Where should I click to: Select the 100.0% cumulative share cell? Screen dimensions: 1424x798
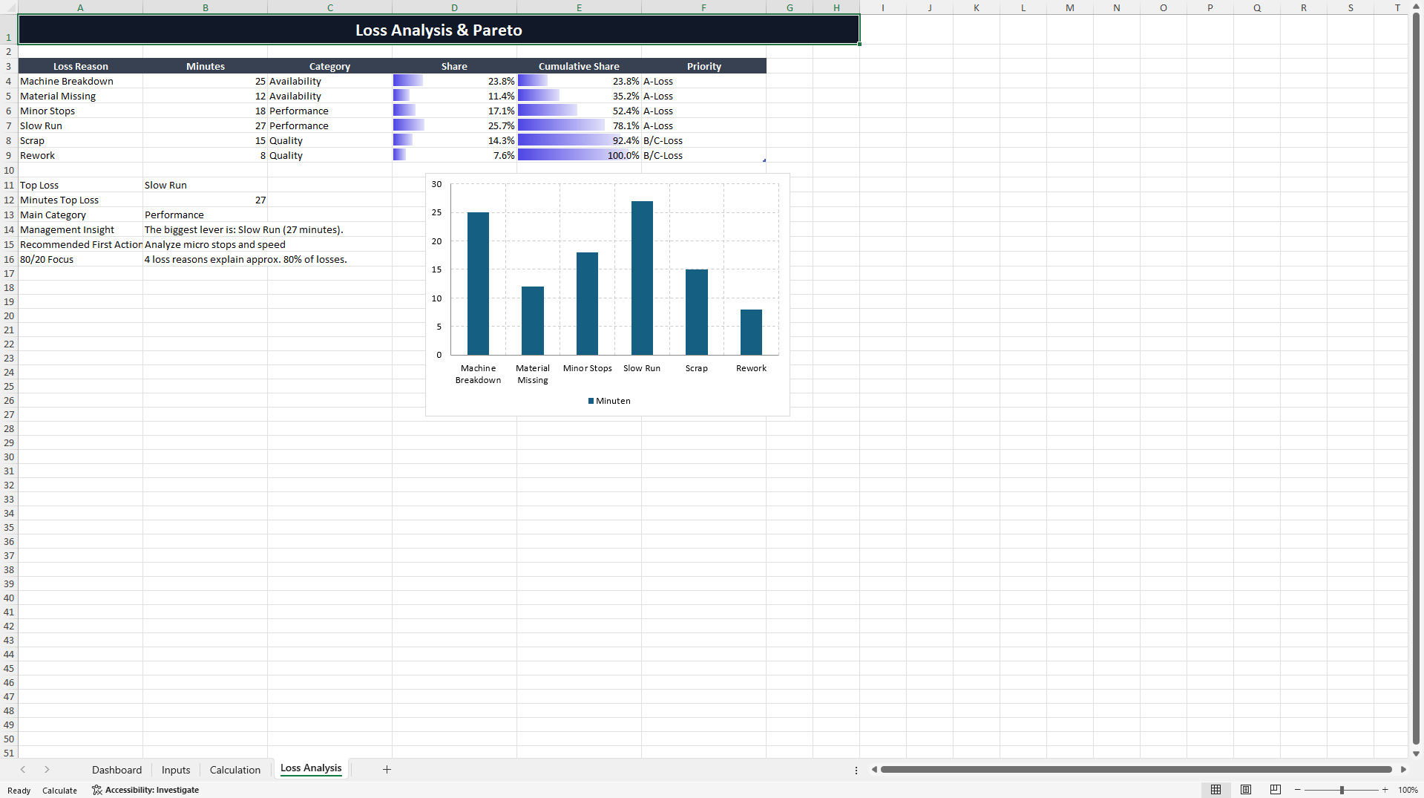tap(579, 155)
